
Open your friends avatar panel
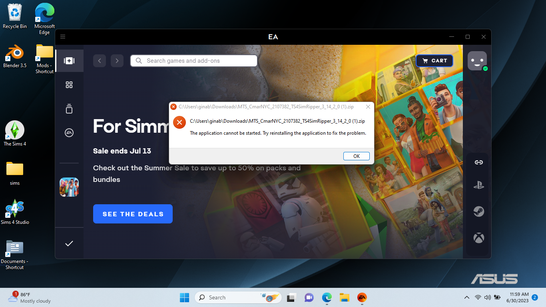477,61
